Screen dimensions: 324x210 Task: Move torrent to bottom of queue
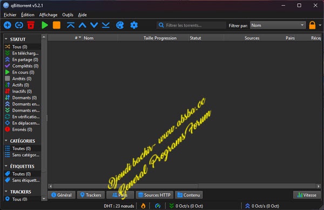[106, 25]
